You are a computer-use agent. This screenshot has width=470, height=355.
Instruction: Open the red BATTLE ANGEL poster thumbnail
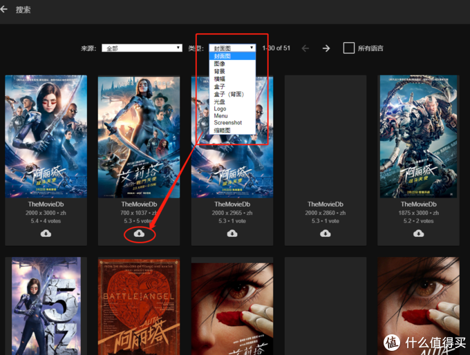(x=139, y=306)
